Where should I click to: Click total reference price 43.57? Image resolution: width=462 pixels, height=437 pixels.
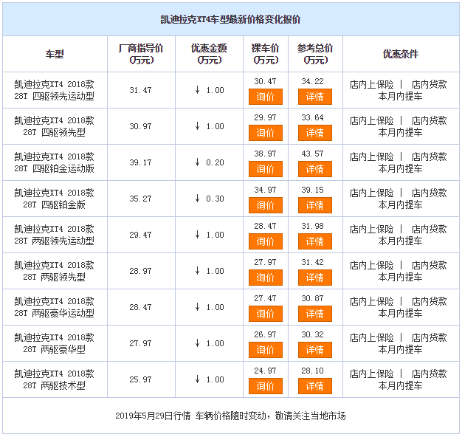[x=312, y=154]
